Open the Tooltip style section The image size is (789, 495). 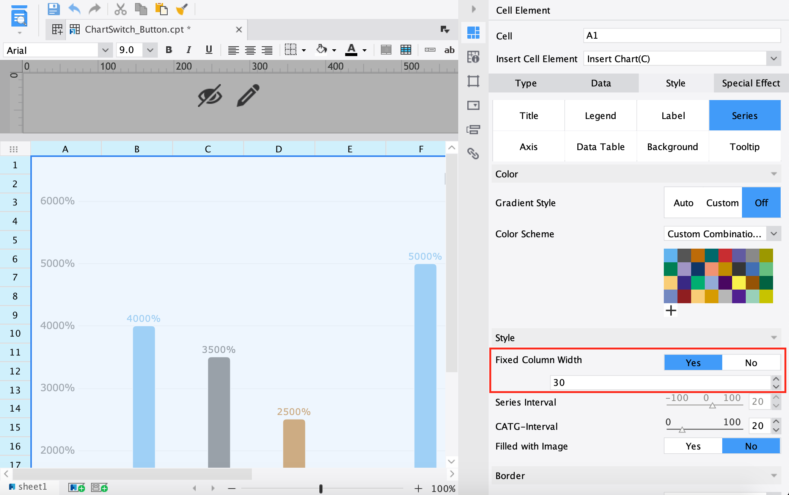(x=744, y=147)
